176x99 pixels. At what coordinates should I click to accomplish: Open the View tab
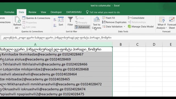(x=43, y=12)
